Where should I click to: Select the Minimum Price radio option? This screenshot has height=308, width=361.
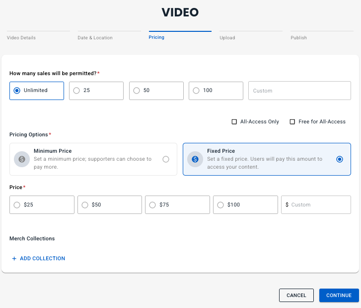point(166,159)
